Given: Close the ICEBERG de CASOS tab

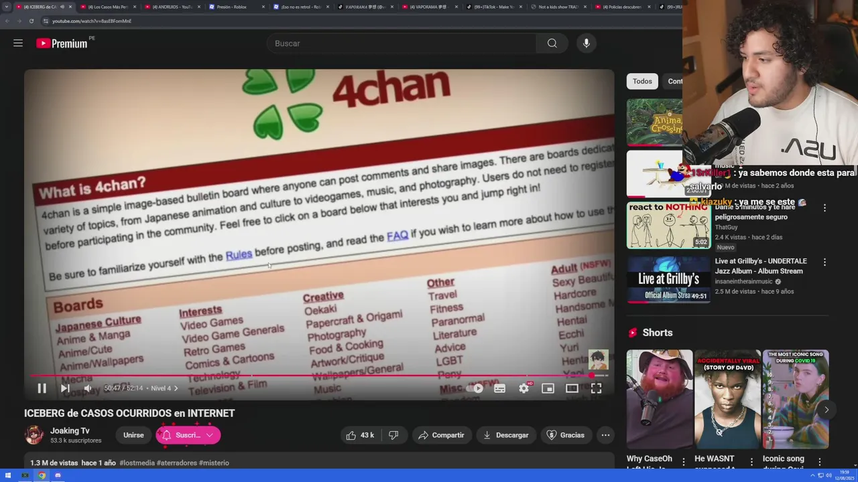Looking at the screenshot, I should 70,7.
